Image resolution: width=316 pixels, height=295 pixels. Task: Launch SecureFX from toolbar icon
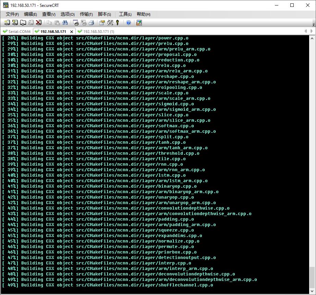pyautogui.click(x=139, y=23)
